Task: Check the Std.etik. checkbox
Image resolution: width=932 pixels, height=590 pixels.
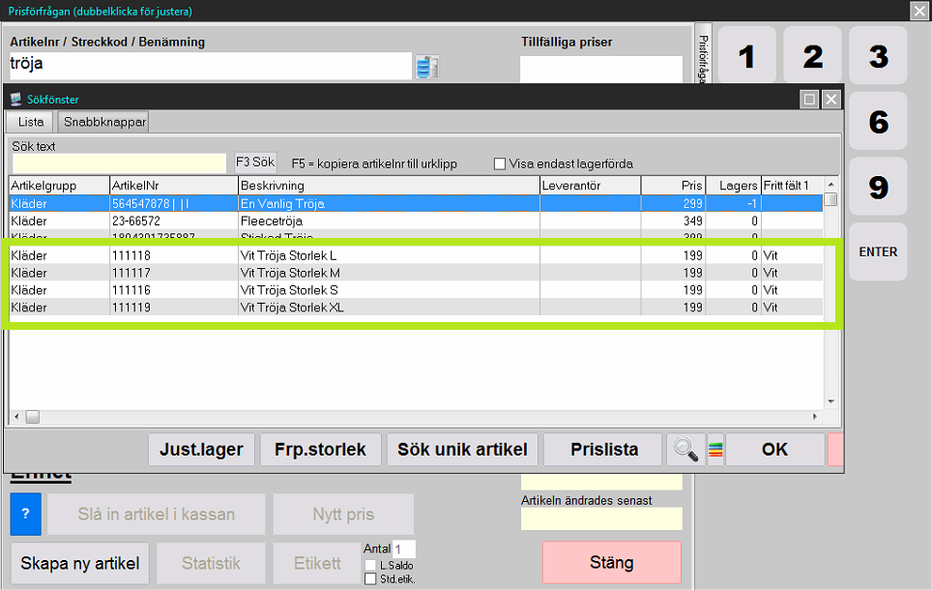Action: click(x=370, y=579)
